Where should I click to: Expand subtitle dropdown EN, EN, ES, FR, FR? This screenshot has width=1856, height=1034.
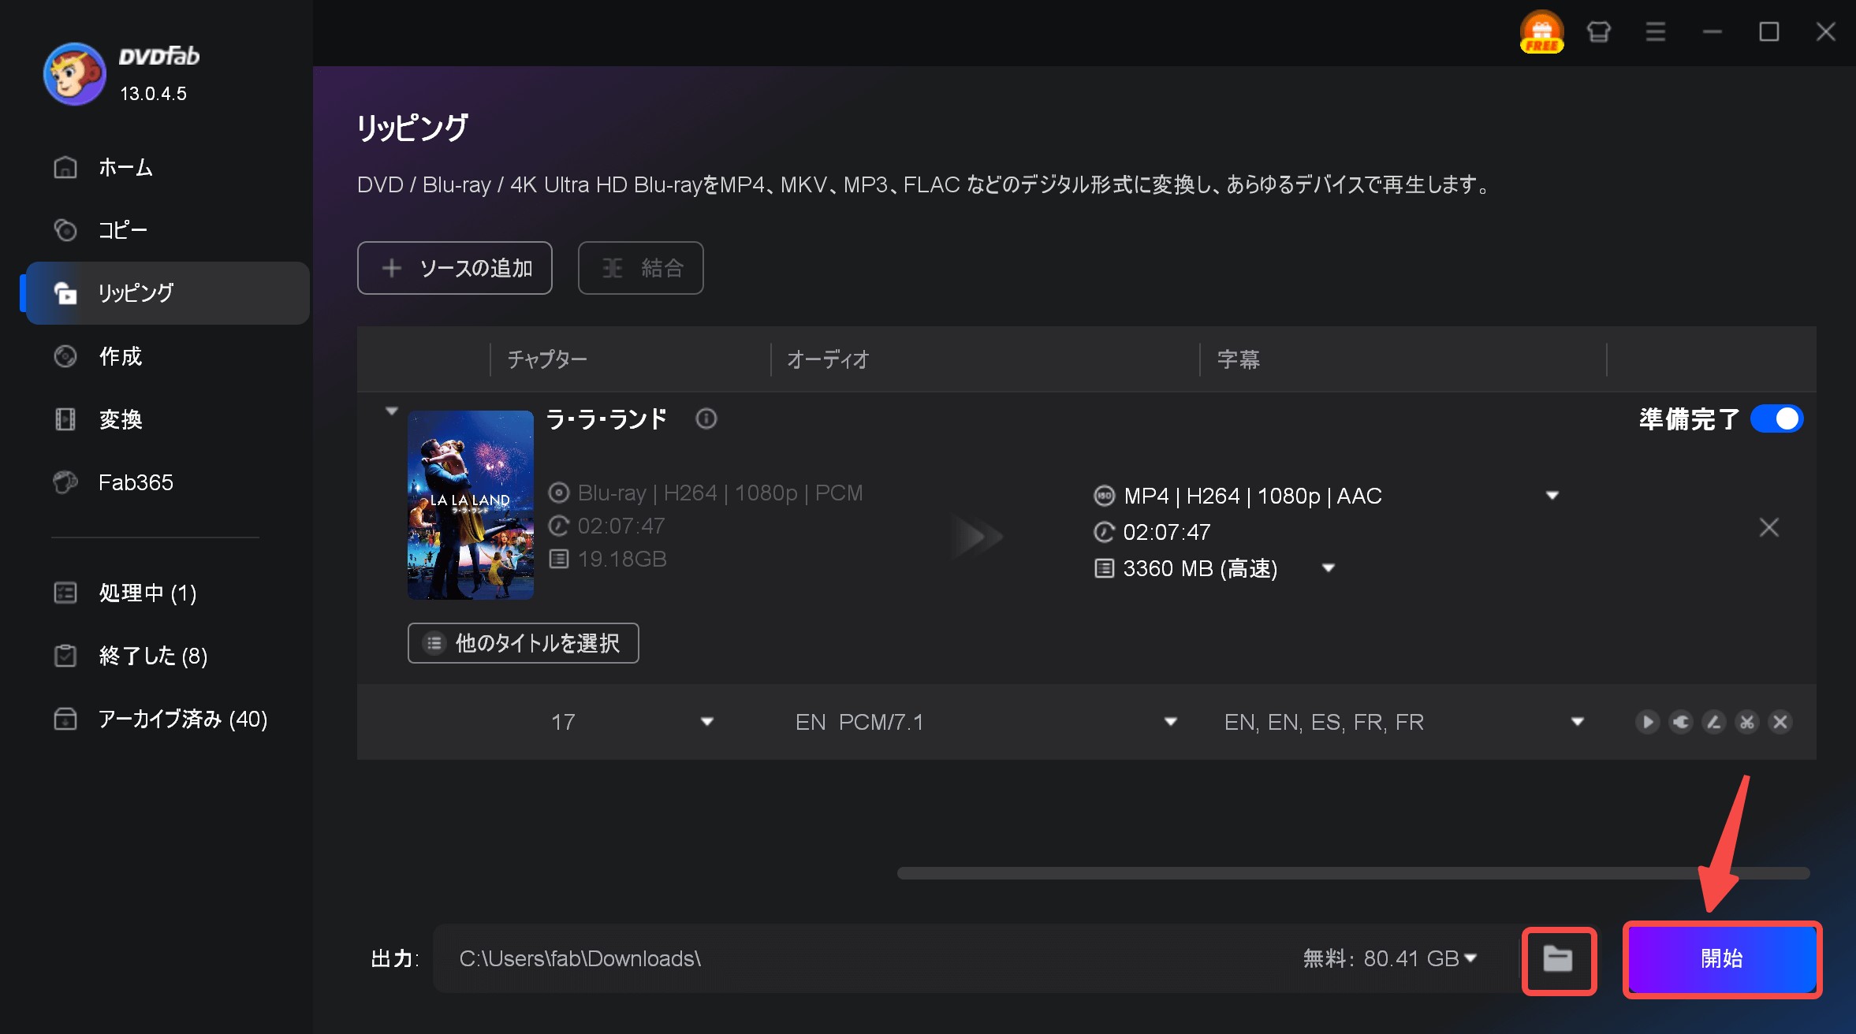1578,722
